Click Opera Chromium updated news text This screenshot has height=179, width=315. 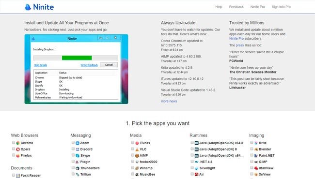pyautogui.click(x=182, y=43)
